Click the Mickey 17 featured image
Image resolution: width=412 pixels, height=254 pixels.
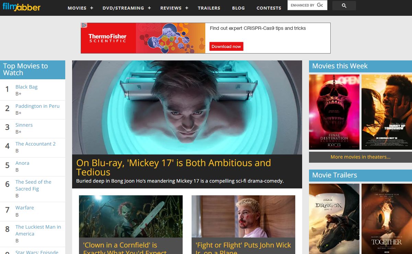coord(187,107)
